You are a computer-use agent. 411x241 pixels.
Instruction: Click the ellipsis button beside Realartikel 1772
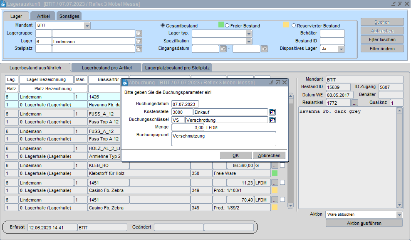pos(354,103)
